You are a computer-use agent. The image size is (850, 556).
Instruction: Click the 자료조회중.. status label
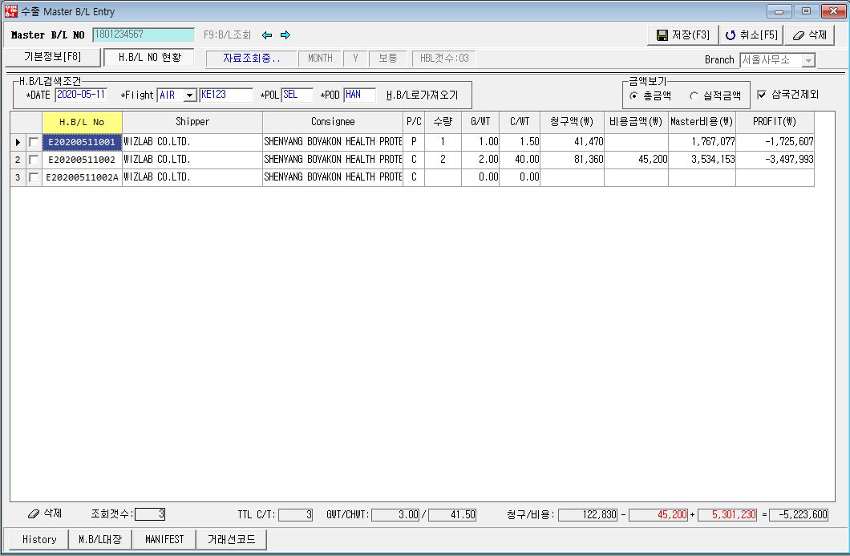click(x=252, y=59)
